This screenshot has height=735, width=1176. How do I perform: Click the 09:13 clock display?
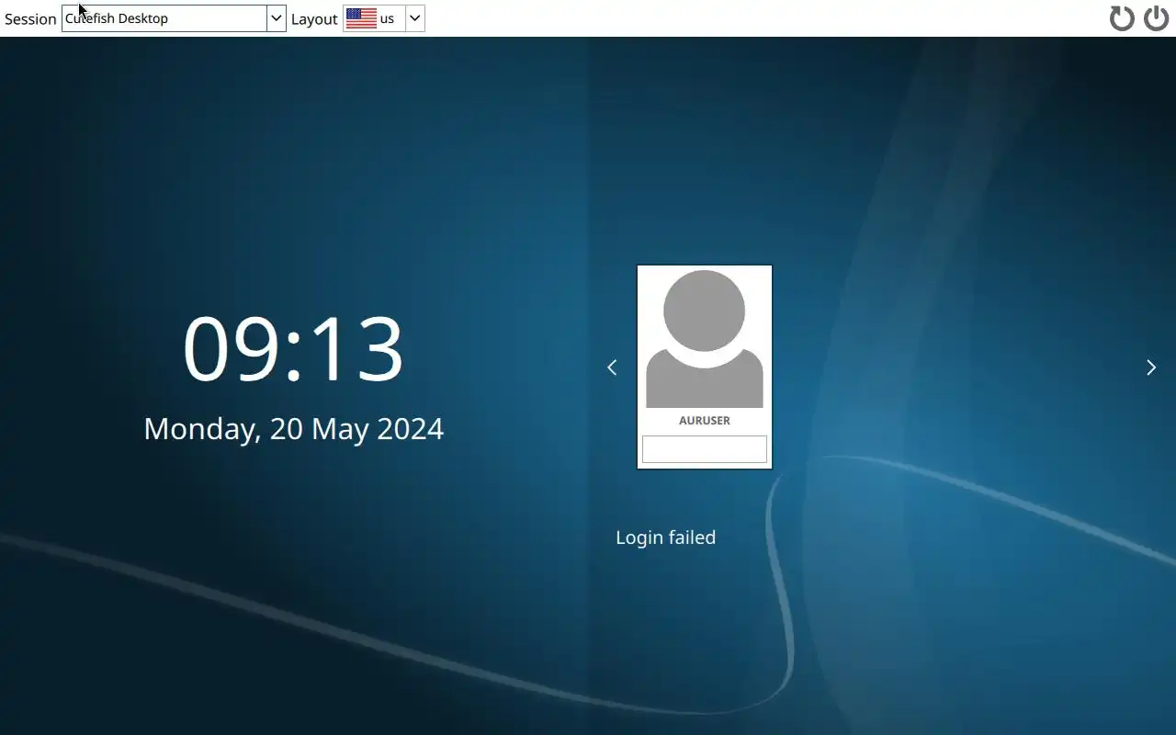(294, 349)
